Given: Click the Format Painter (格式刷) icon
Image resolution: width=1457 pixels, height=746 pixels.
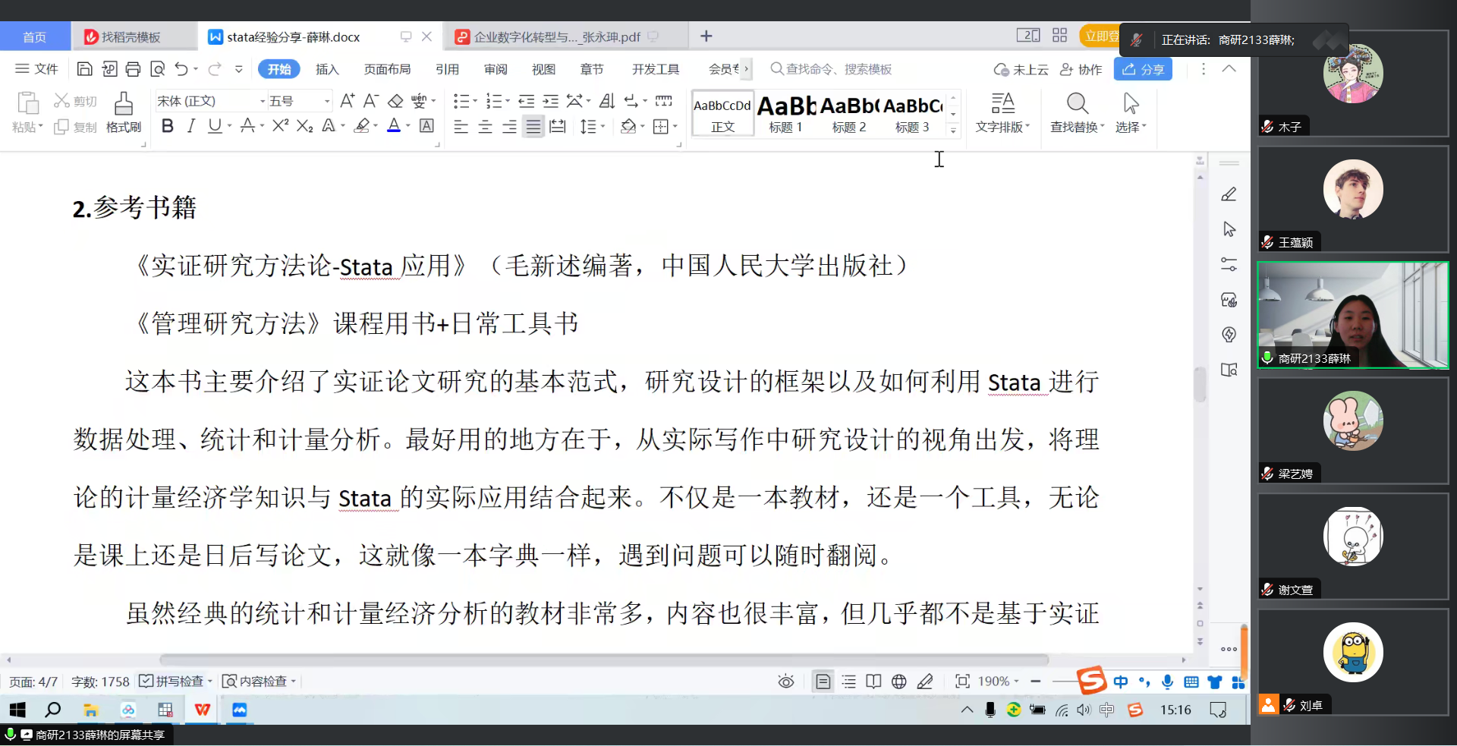Looking at the screenshot, I should point(123,112).
